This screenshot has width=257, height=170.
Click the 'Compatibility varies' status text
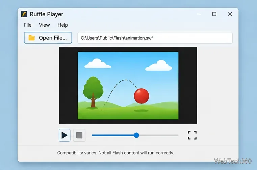[x=115, y=153]
